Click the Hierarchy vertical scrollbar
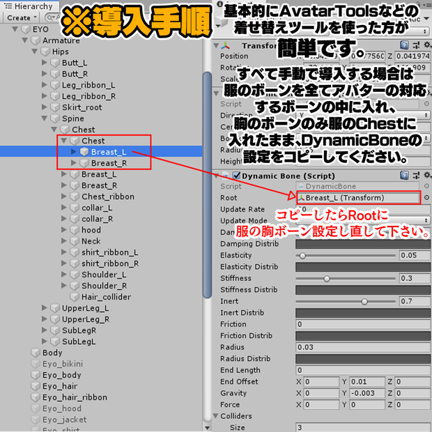432x432 pixels. (207, 185)
